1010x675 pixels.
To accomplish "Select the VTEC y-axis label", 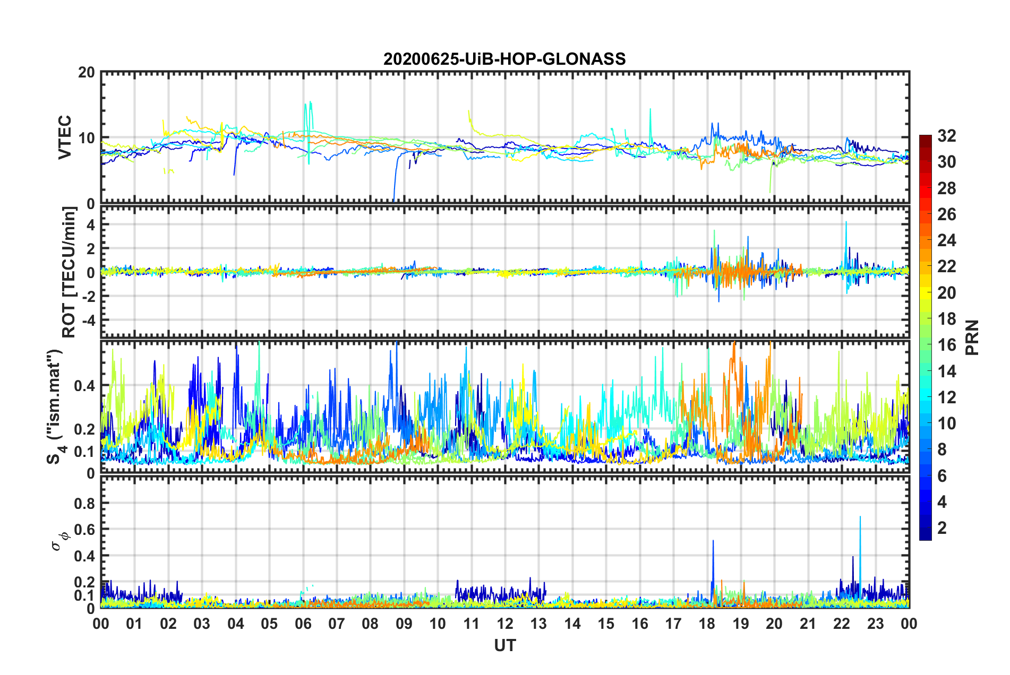I will (65, 137).
